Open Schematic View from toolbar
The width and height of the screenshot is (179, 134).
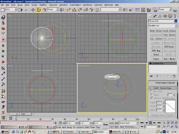(x=143, y=10)
